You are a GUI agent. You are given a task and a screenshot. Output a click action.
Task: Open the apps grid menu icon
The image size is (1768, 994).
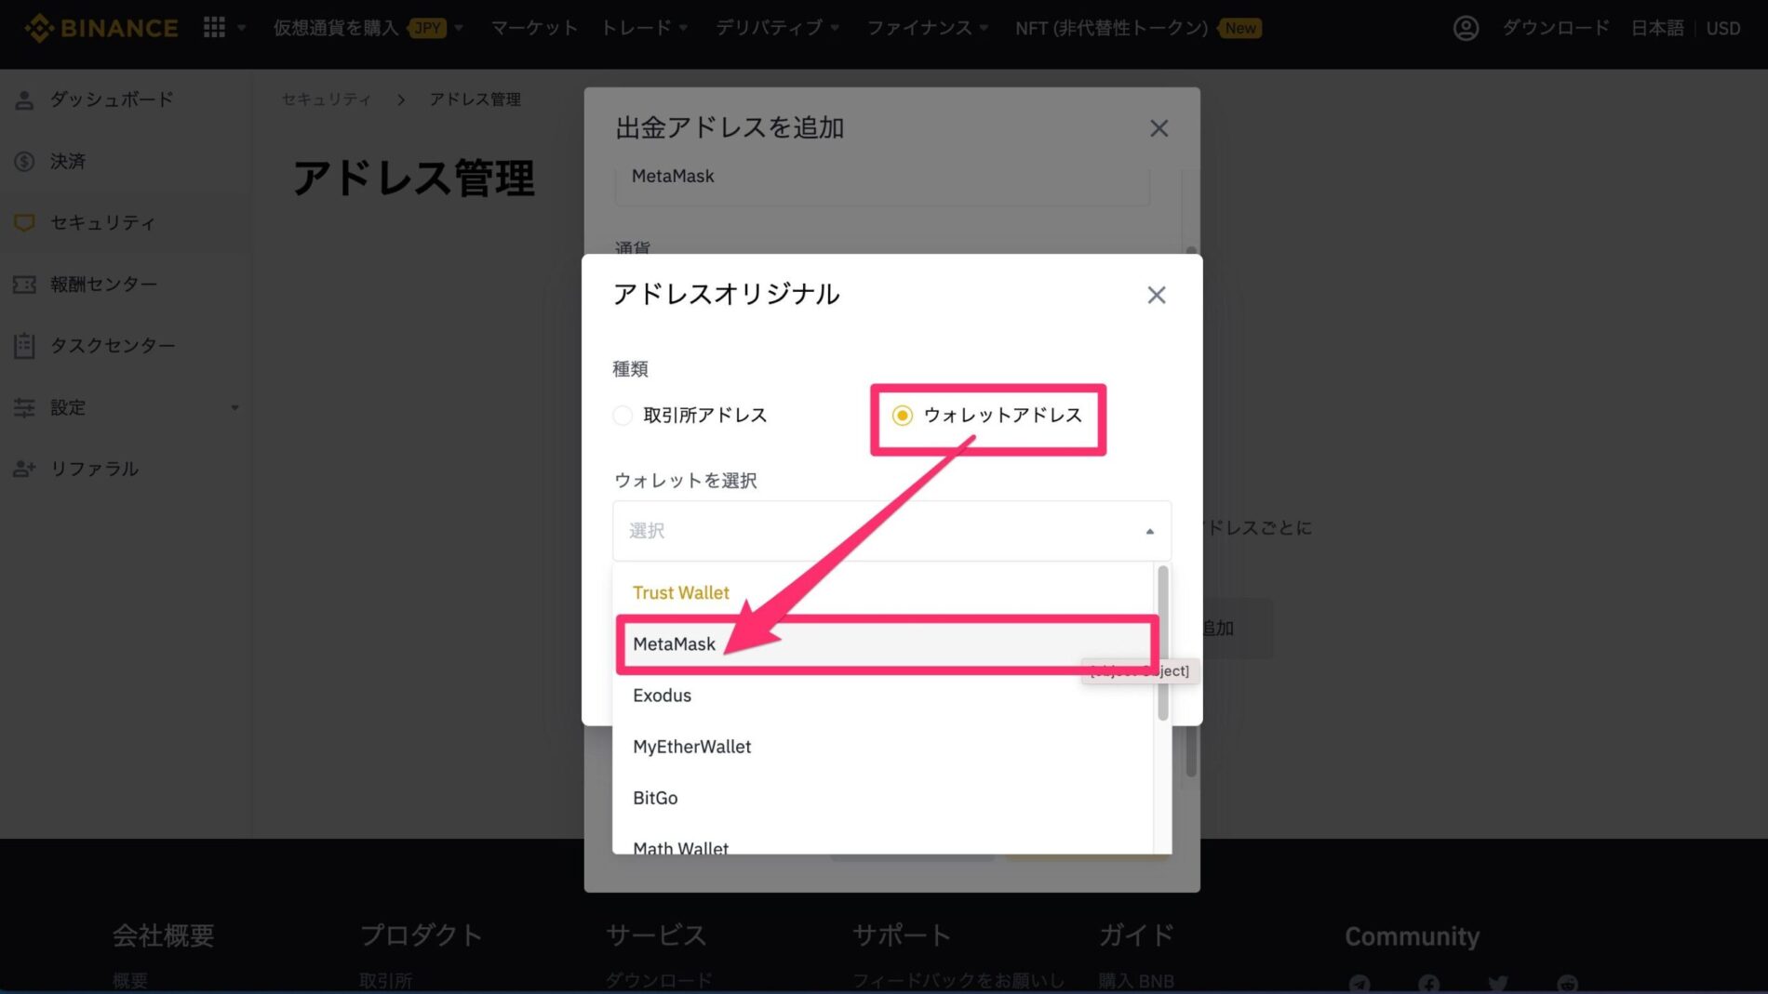[x=214, y=28]
